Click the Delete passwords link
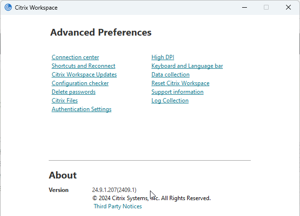Screen dimensions: 300x216 [74, 92]
